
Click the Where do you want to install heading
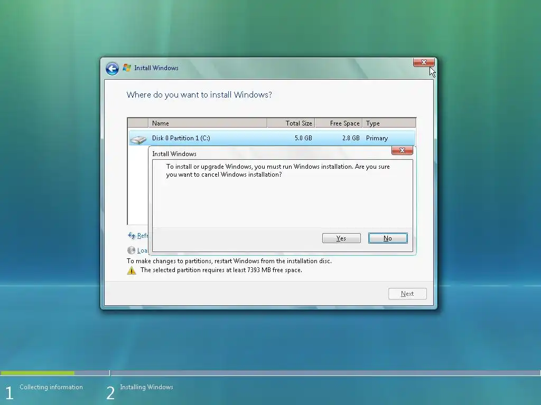pos(199,95)
